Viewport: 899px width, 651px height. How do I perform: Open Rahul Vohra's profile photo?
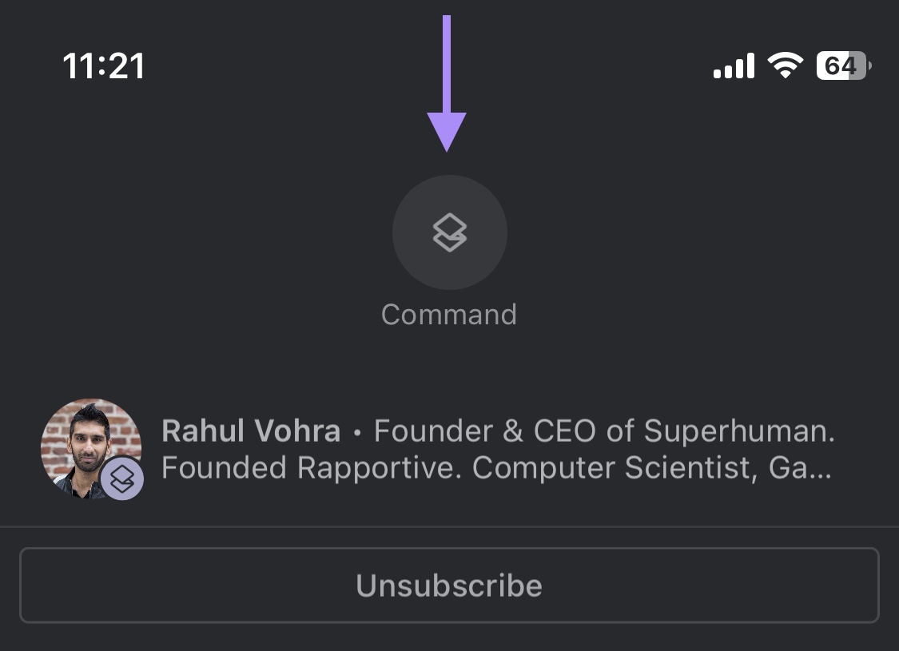pyautogui.click(x=91, y=449)
